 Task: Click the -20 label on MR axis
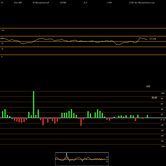(162, 125)
